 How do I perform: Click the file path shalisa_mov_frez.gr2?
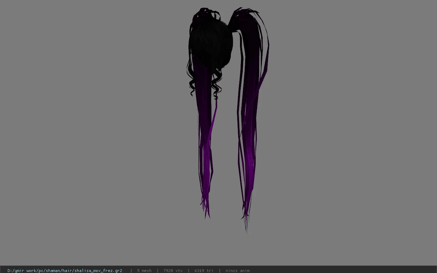[x=65, y=270]
